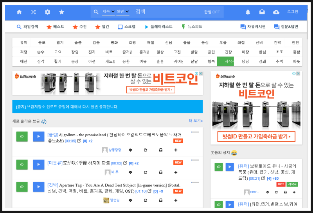
Task: Play the Aperture Tag track
Action: click(38, 187)
